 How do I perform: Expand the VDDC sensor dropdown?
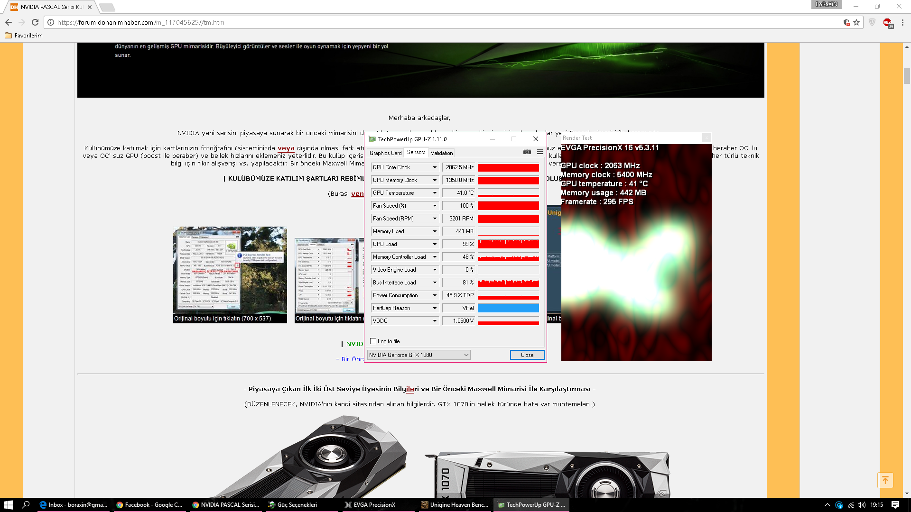(435, 321)
